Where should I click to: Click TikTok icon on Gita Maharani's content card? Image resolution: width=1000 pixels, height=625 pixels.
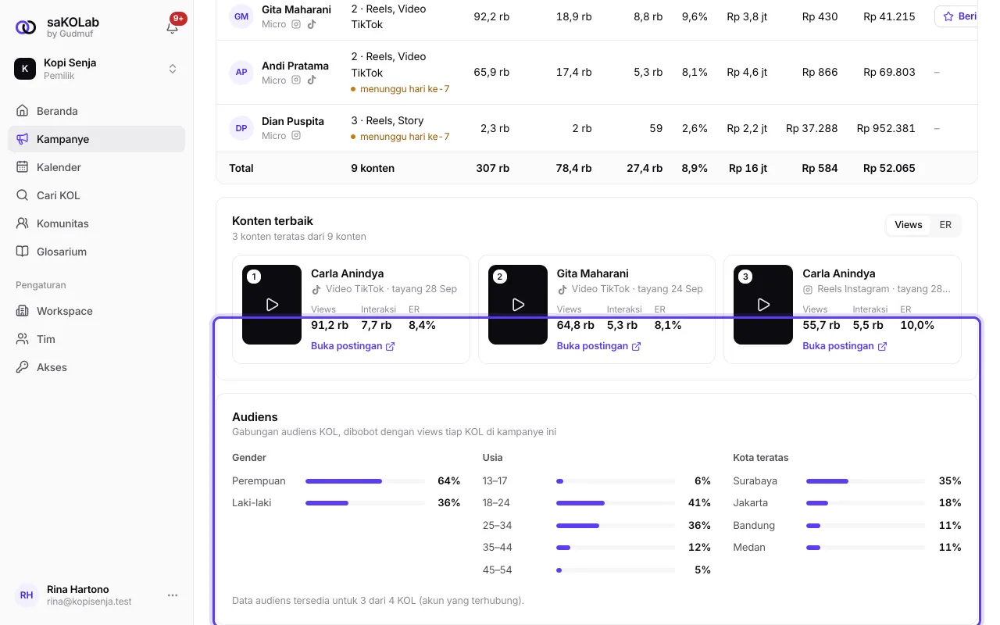(562, 289)
